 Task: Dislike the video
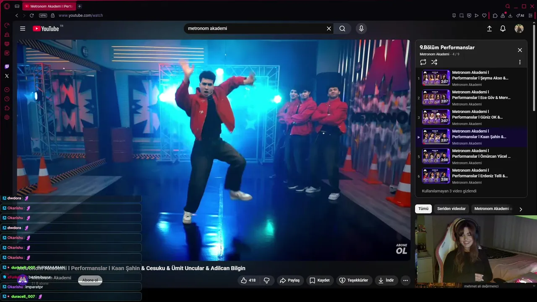click(267, 280)
